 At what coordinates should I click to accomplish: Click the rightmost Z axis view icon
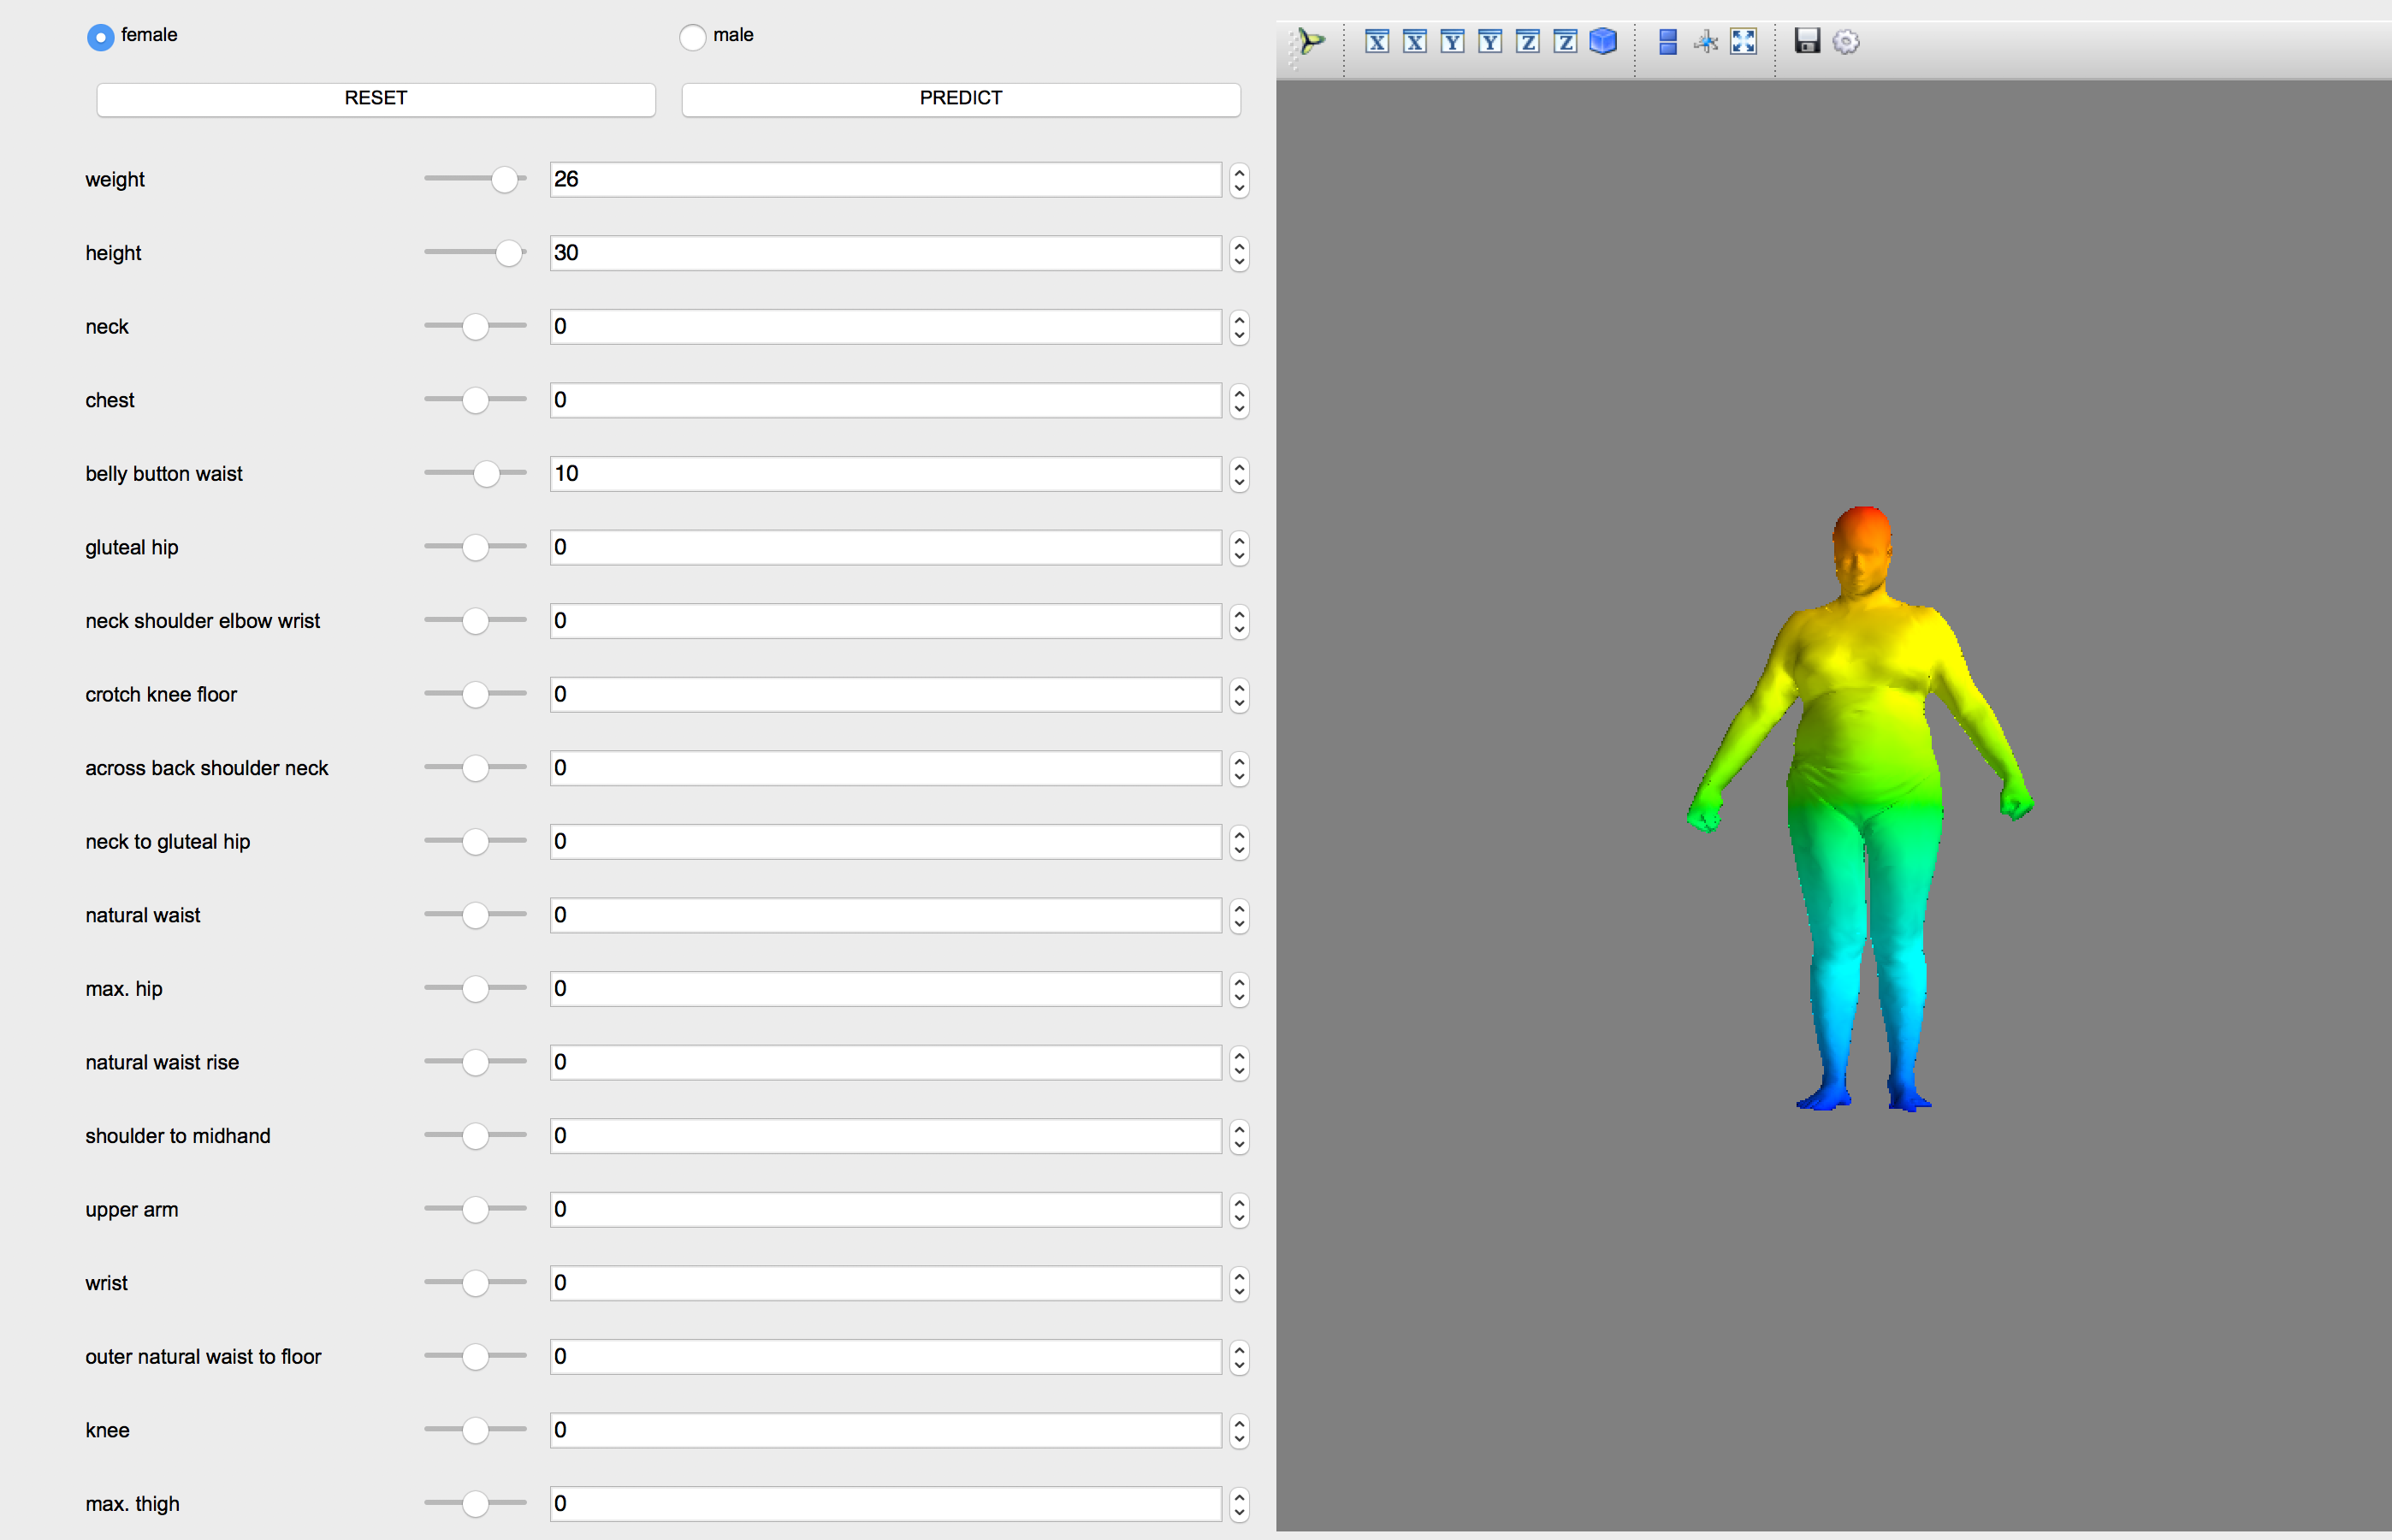(1565, 42)
